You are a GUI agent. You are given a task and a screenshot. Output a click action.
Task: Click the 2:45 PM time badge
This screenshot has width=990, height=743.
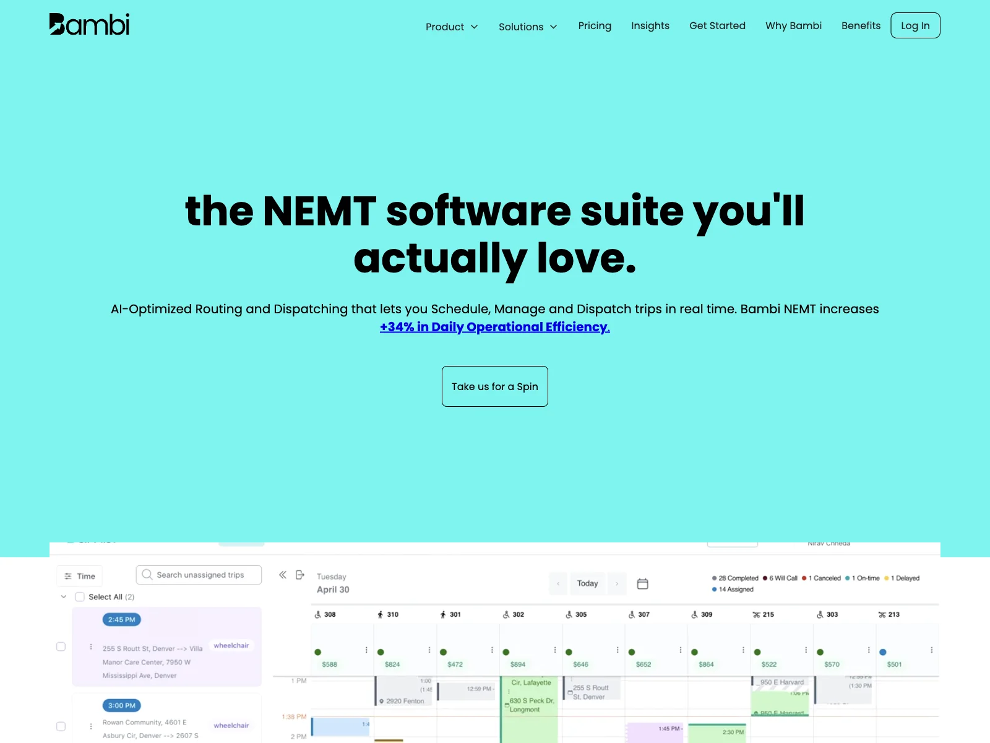click(x=121, y=619)
